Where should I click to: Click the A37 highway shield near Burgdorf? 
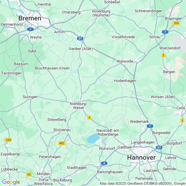(159, 147)
